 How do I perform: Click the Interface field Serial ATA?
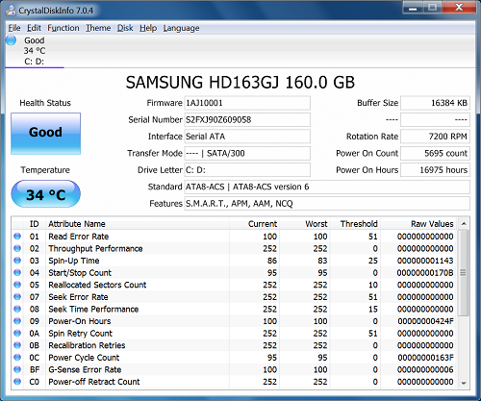[247, 137]
